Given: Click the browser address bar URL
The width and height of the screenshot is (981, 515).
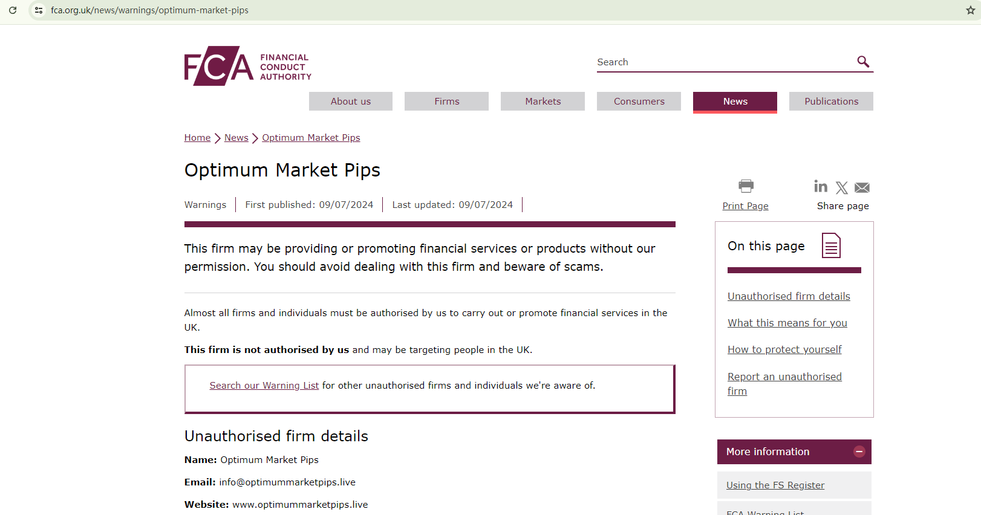Looking at the screenshot, I should [x=149, y=10].
